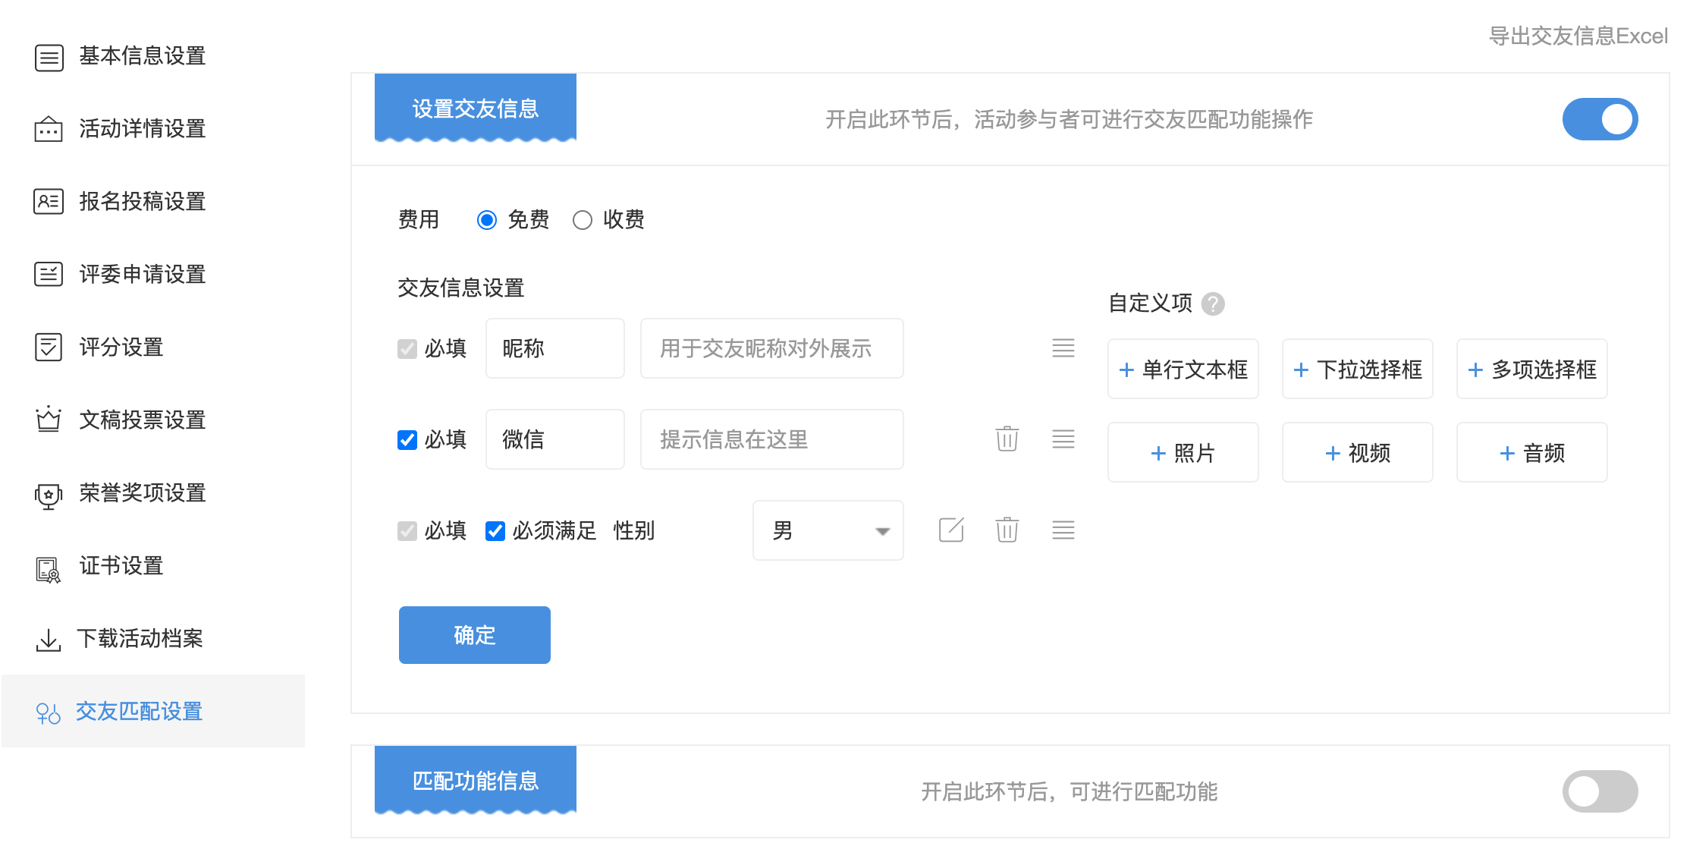Click the edit icon in 性别 row
This screenshot has width=1690, height=865.
950,530
